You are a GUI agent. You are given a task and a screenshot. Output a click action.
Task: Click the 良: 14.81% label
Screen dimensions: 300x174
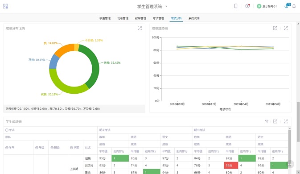pyautogui.click(x=51, y=43)
